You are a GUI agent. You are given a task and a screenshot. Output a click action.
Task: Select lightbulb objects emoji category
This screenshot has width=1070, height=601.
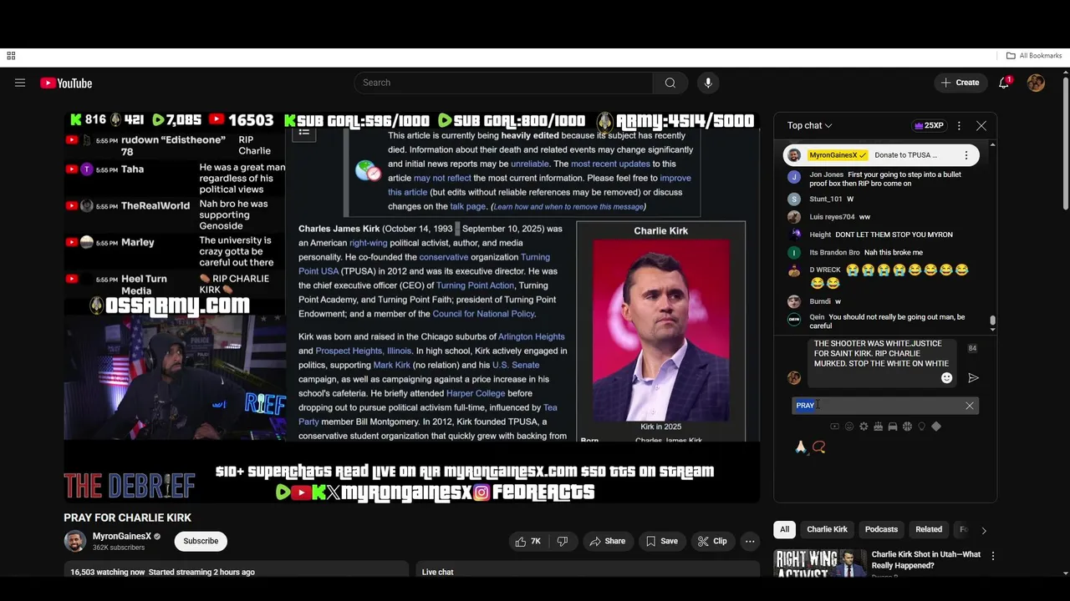tap(921, 427)
